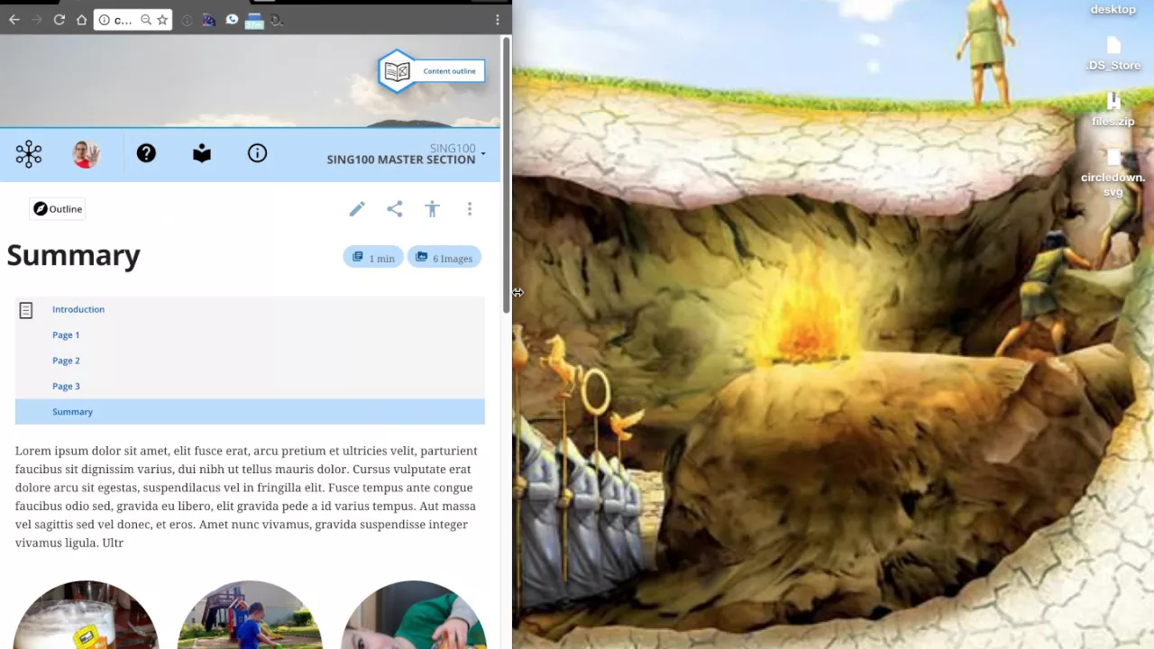Go to Page 2 in outline

pyautogui.click(x=66, y=361)
